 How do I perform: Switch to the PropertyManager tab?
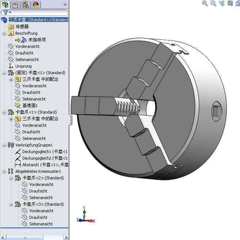[15, 5]
